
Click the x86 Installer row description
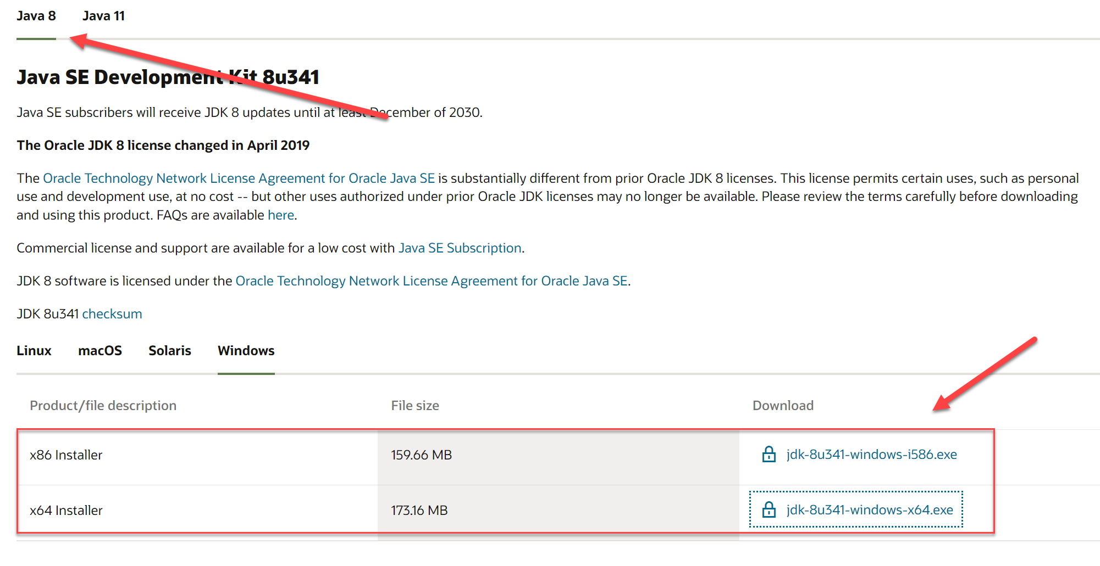[66, 455]
